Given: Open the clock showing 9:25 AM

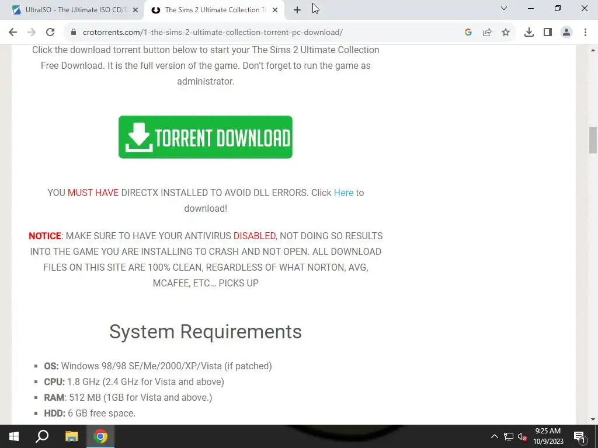Looking at the screenshot, I should coord(548,436).
